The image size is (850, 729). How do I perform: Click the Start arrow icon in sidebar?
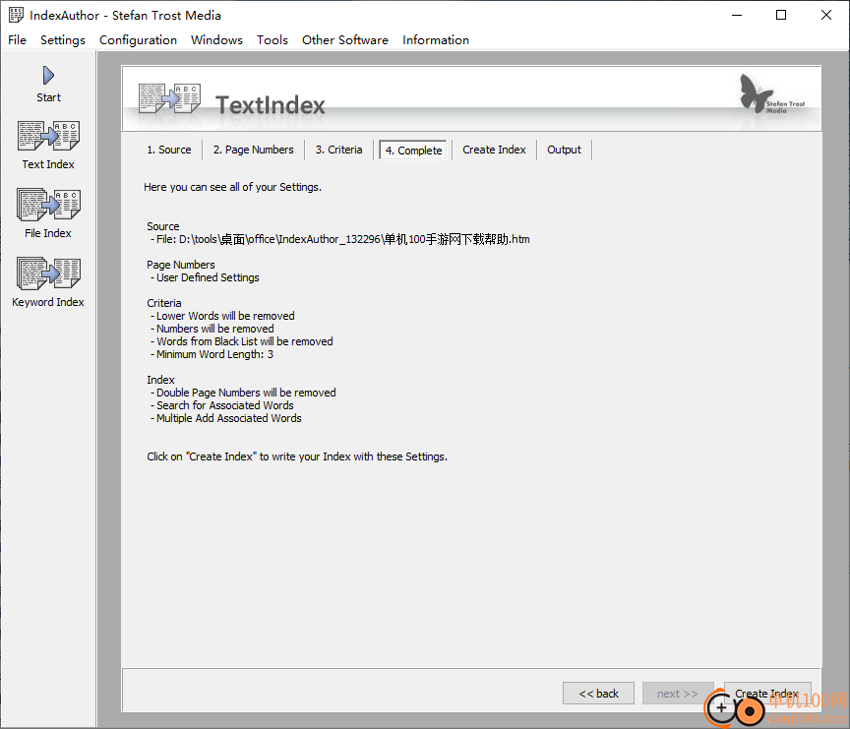(48, 76)
